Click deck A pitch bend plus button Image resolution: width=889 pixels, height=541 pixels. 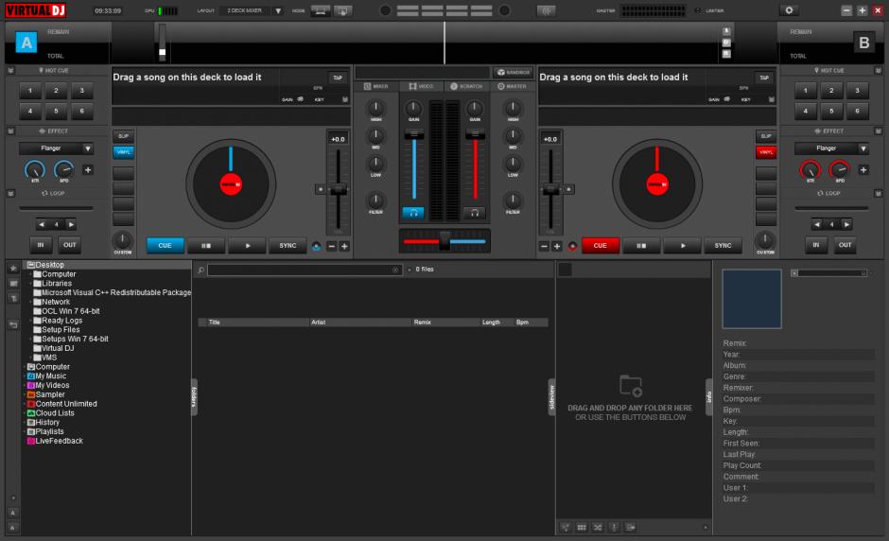(x=344, y=246)
